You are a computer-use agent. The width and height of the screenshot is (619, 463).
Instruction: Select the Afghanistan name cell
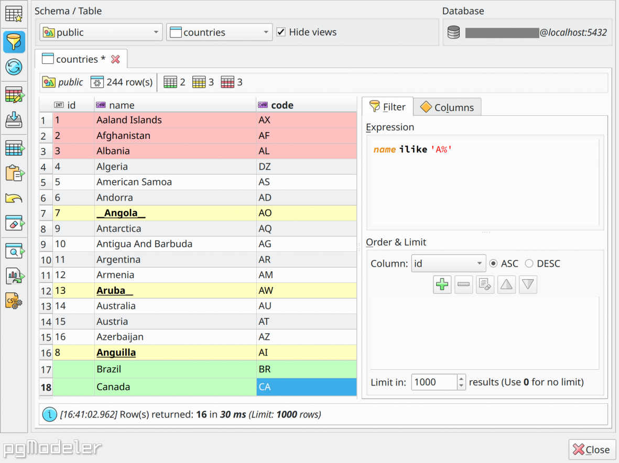tap(175, 136)
